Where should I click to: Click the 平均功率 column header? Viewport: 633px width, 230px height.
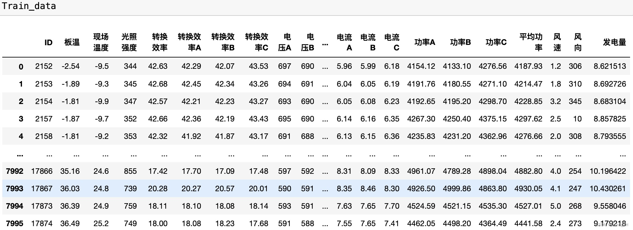[x=531, y=42]
